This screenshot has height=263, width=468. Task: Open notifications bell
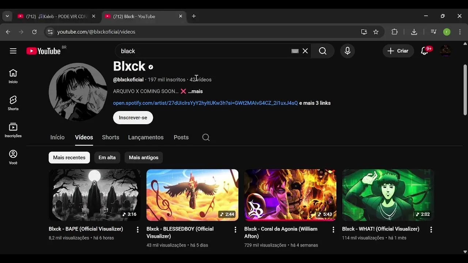pos(425,51)
